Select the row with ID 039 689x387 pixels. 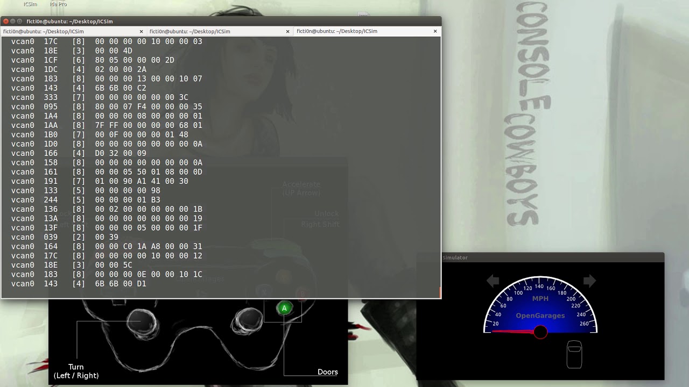click(x=65, y=237)
